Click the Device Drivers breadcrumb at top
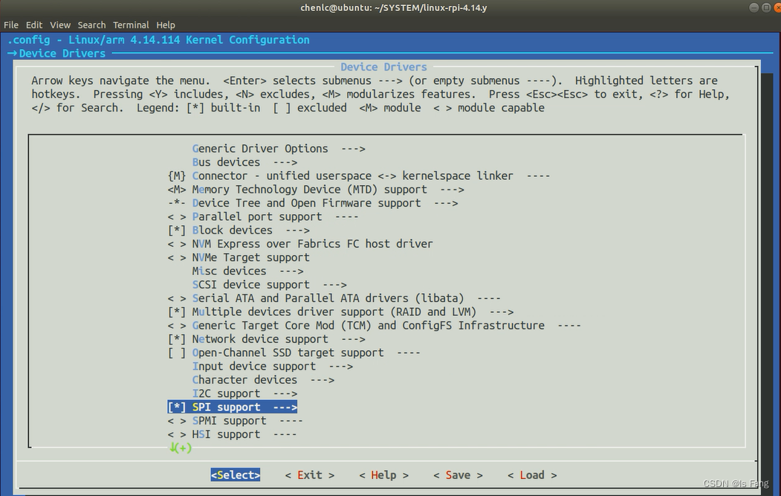The image size is (781, 496). pyautogui.click(x=62, y=54)
